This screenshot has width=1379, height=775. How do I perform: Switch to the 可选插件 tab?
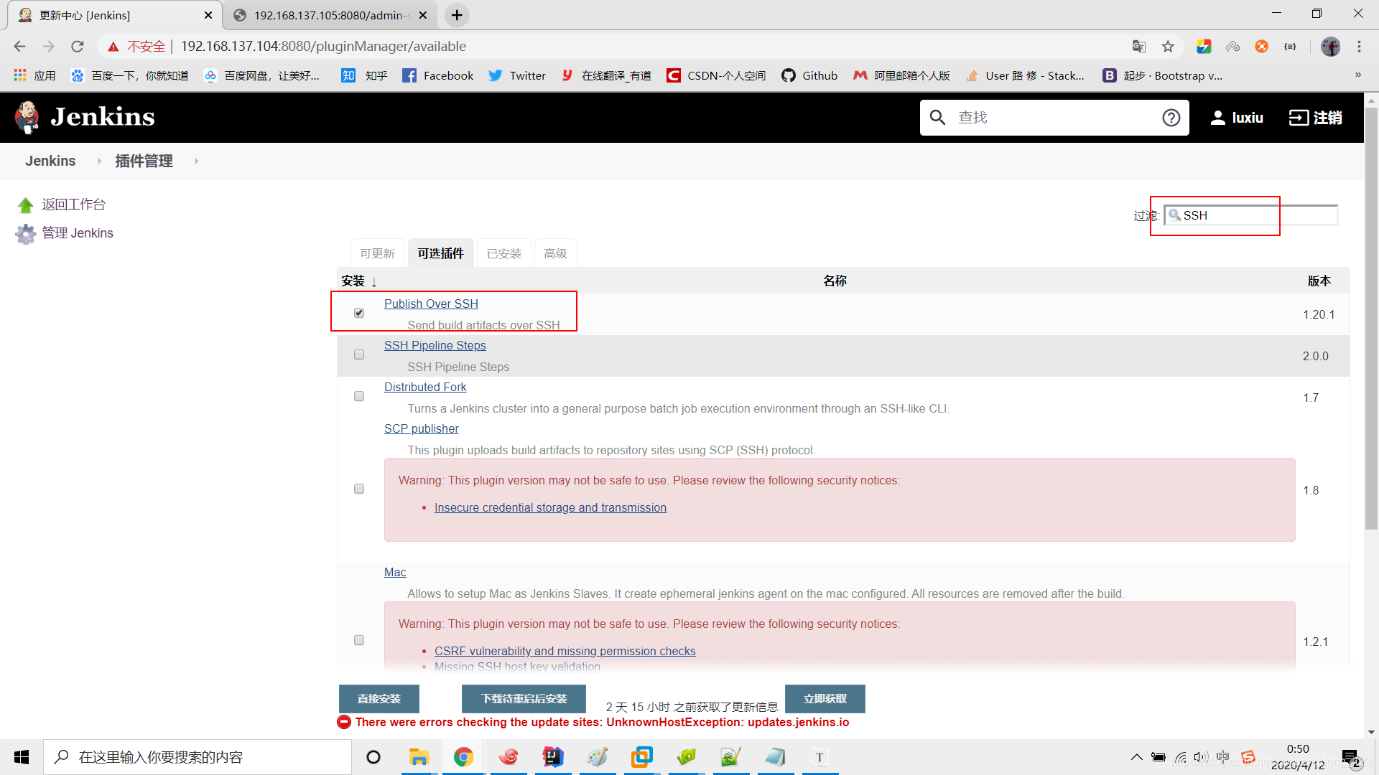click(x=441, y=253)
